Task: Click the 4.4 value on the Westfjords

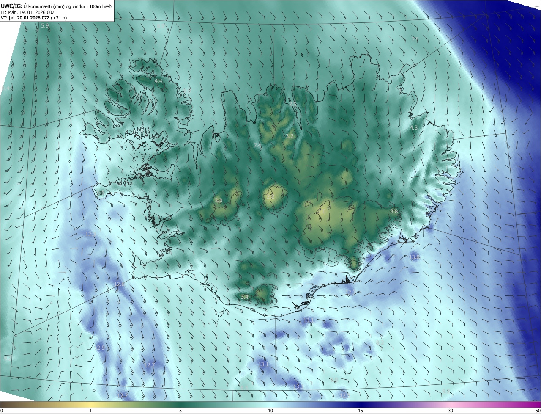Action: coord(158,81)
